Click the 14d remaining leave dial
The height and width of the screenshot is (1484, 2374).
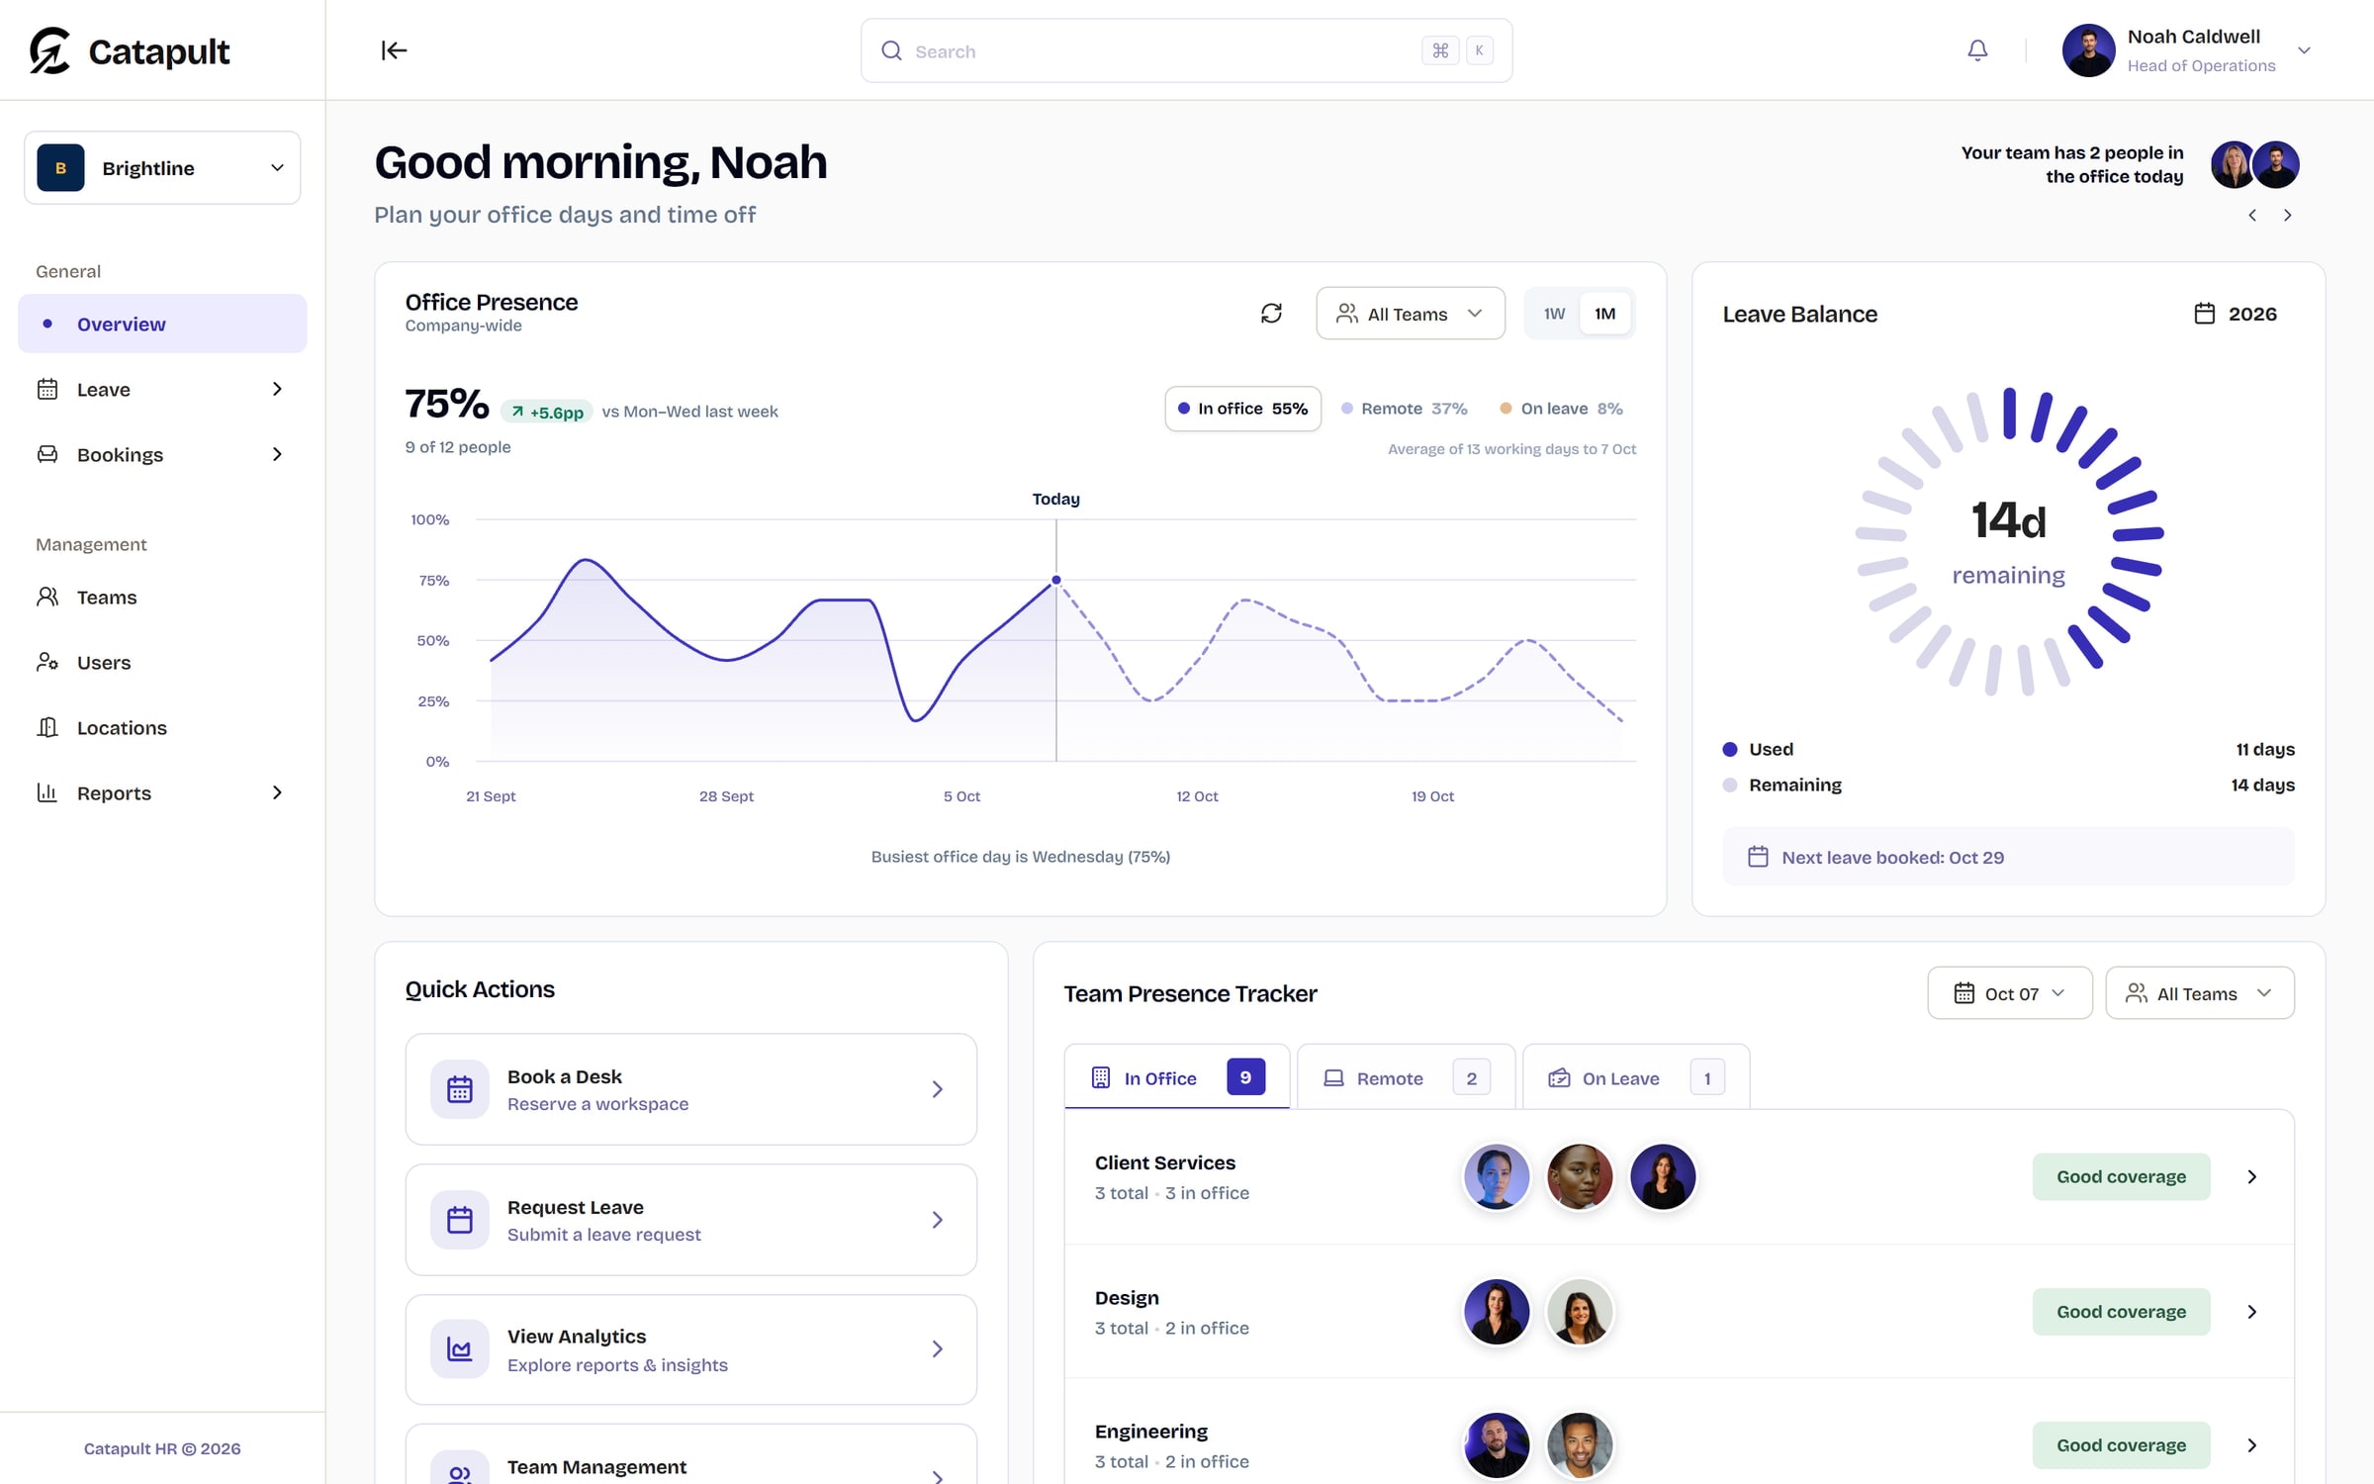pos(2009,541)
